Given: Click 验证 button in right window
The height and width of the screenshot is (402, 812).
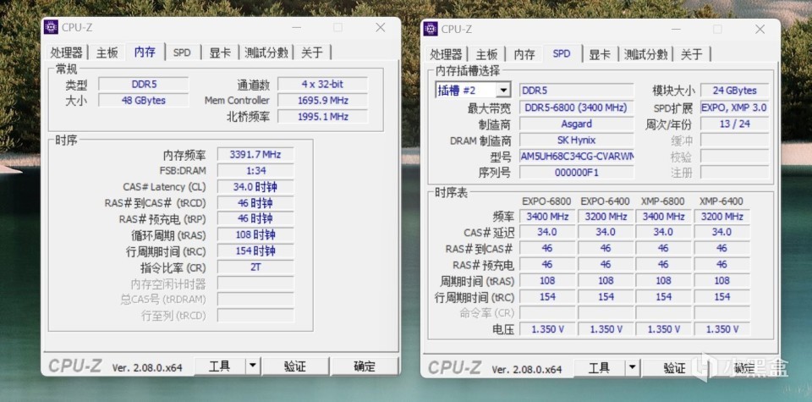Looking at the screenshot, I should (x=675, y=368).
